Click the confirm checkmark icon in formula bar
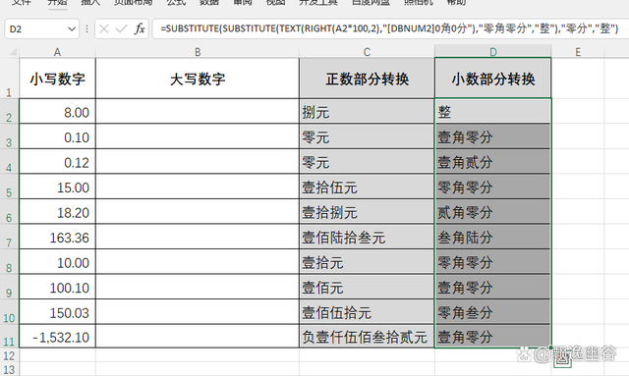This screenshot has height=376, width=629. [x=122, y=28]
